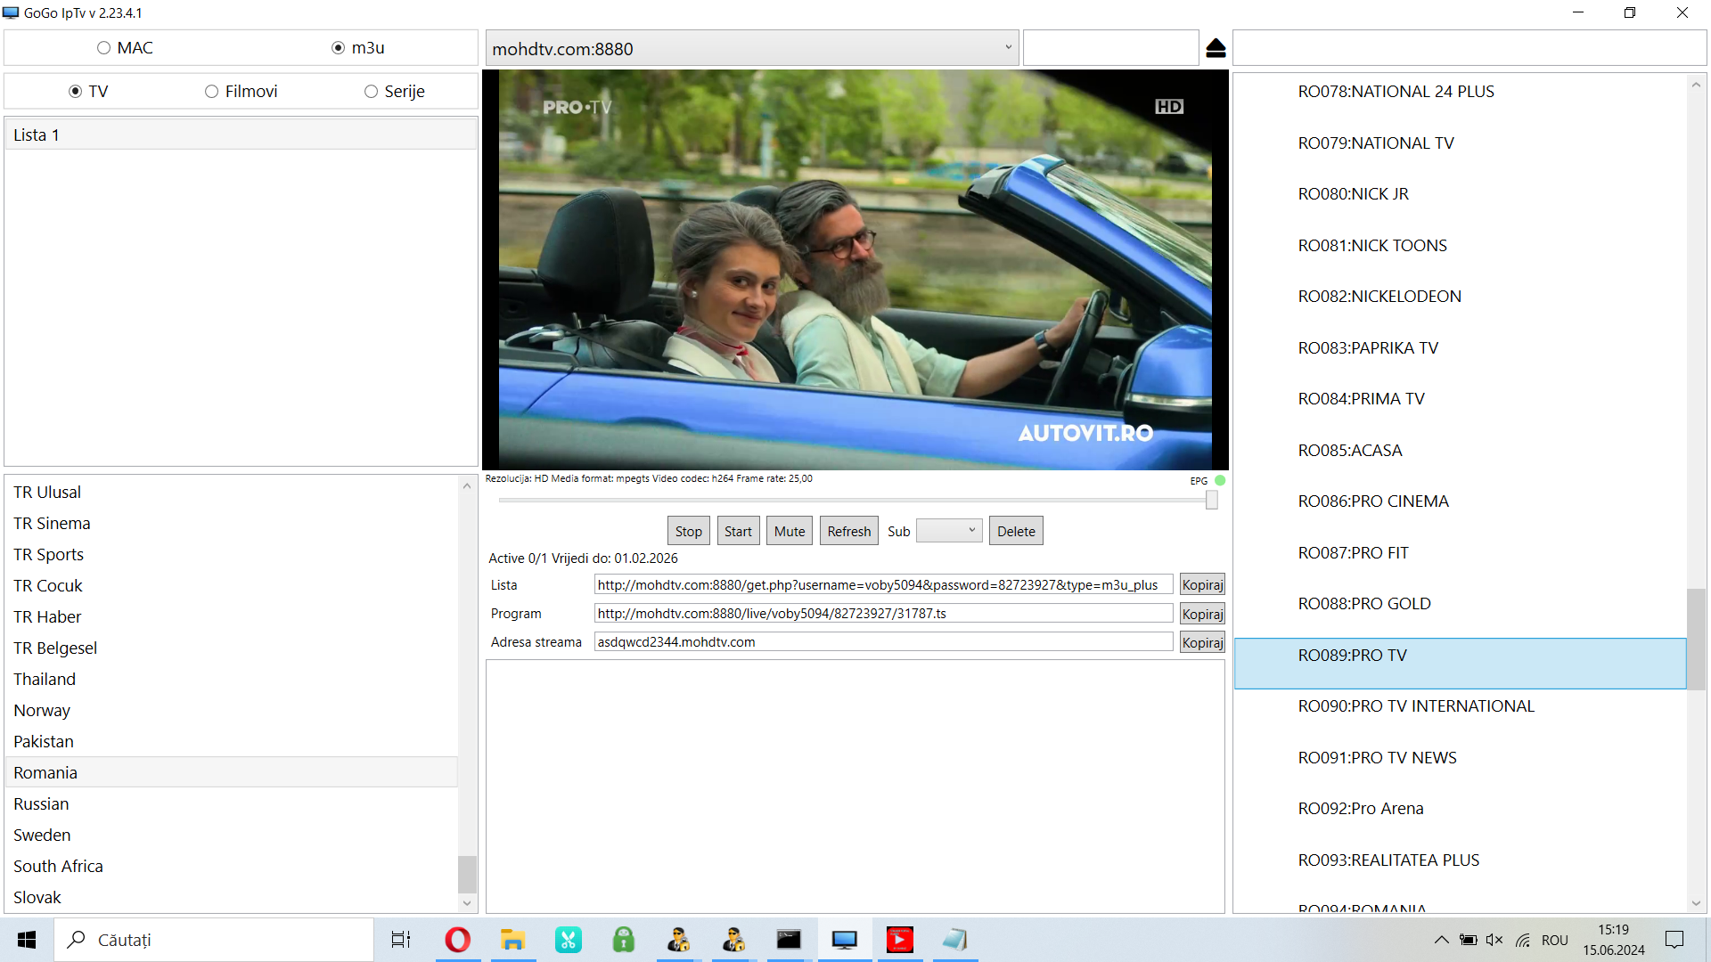The width and height of the screenshot is (1711, 962).
Task: Click the taskbar Căutați search box
Action: 214,940
